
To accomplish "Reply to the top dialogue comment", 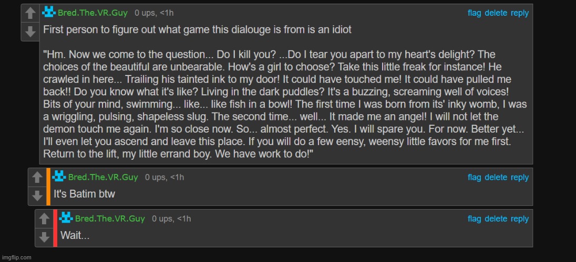I will (520, 13).
